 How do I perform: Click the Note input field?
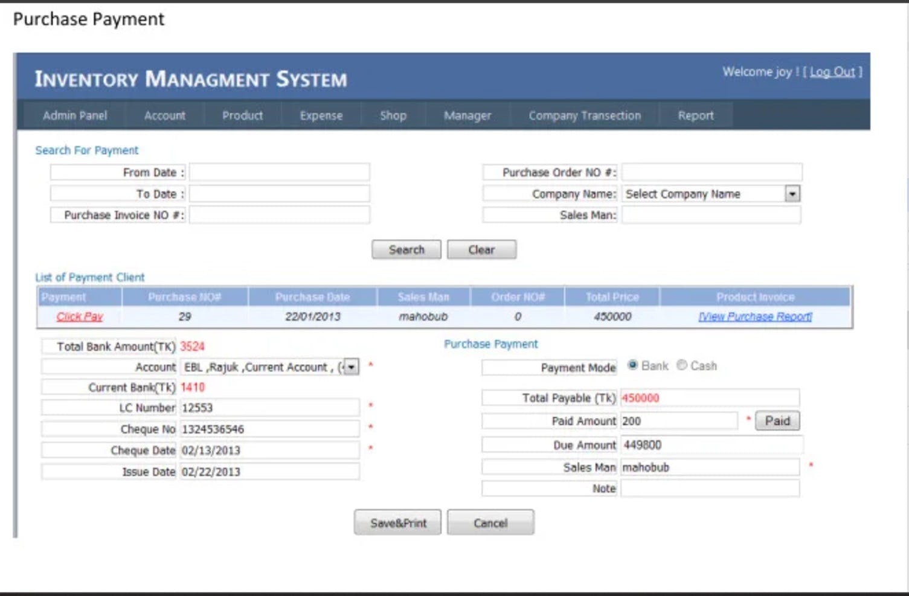coord(710,489)
